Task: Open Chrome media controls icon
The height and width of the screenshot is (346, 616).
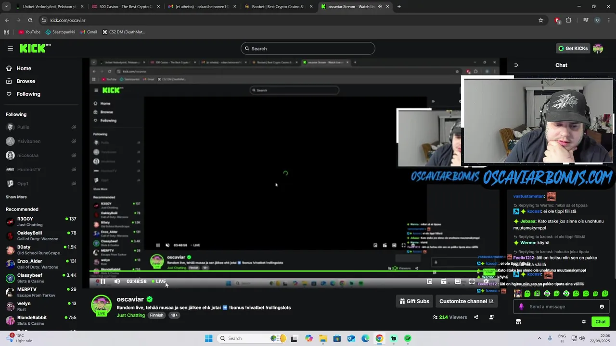Action: (x=586, y=20)
